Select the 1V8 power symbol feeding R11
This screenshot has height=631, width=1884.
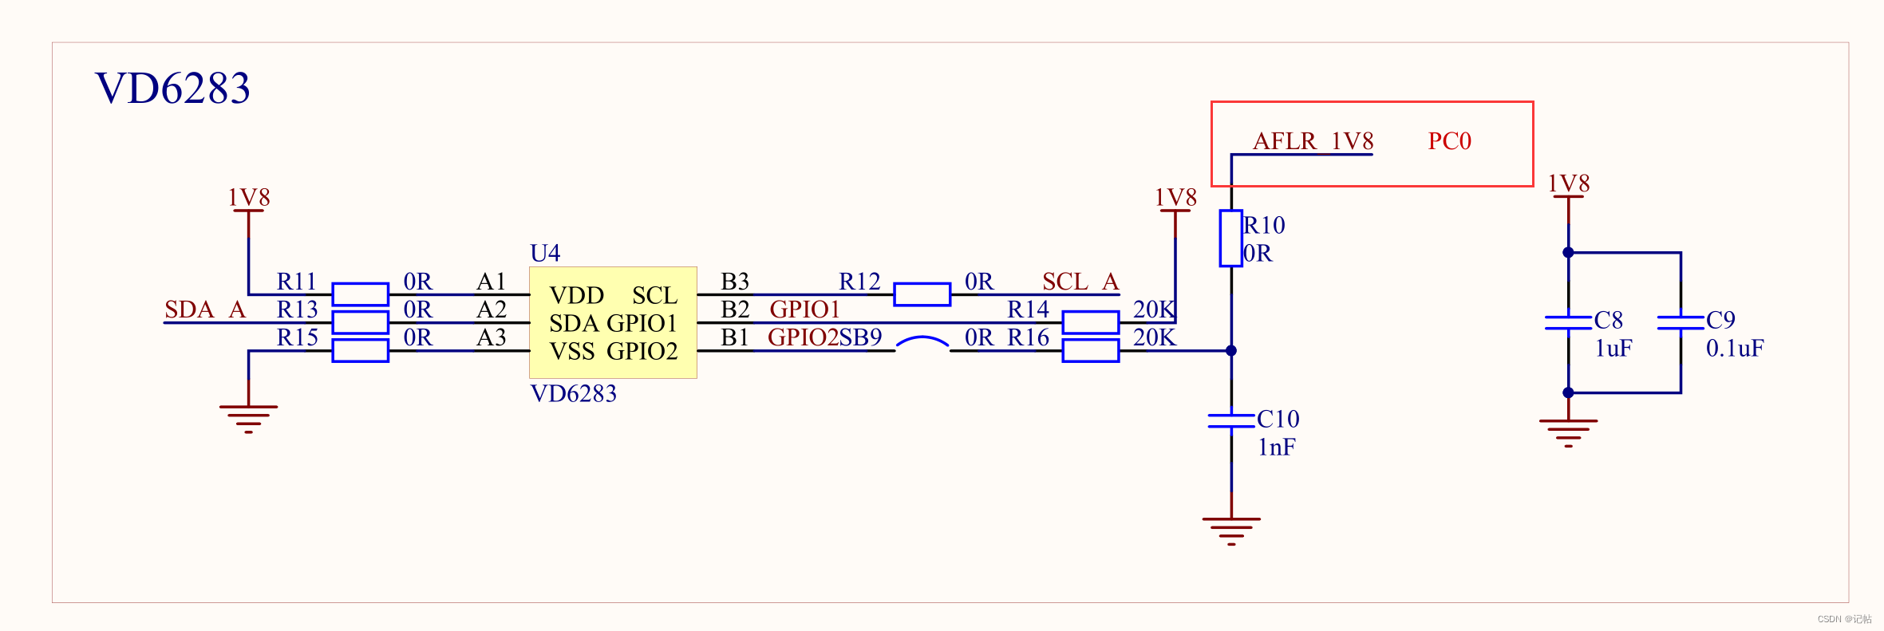pos(248,211)
